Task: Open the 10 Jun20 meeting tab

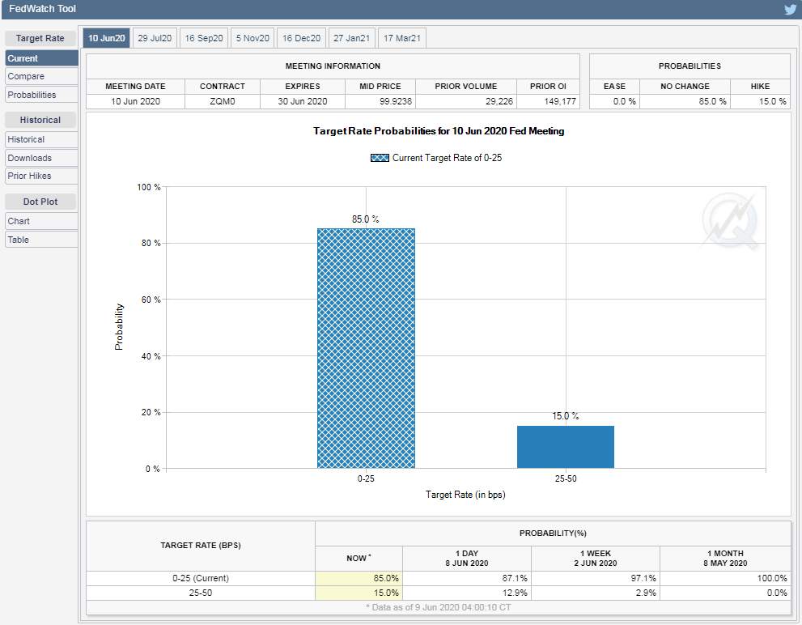Action: pos(106,38)
